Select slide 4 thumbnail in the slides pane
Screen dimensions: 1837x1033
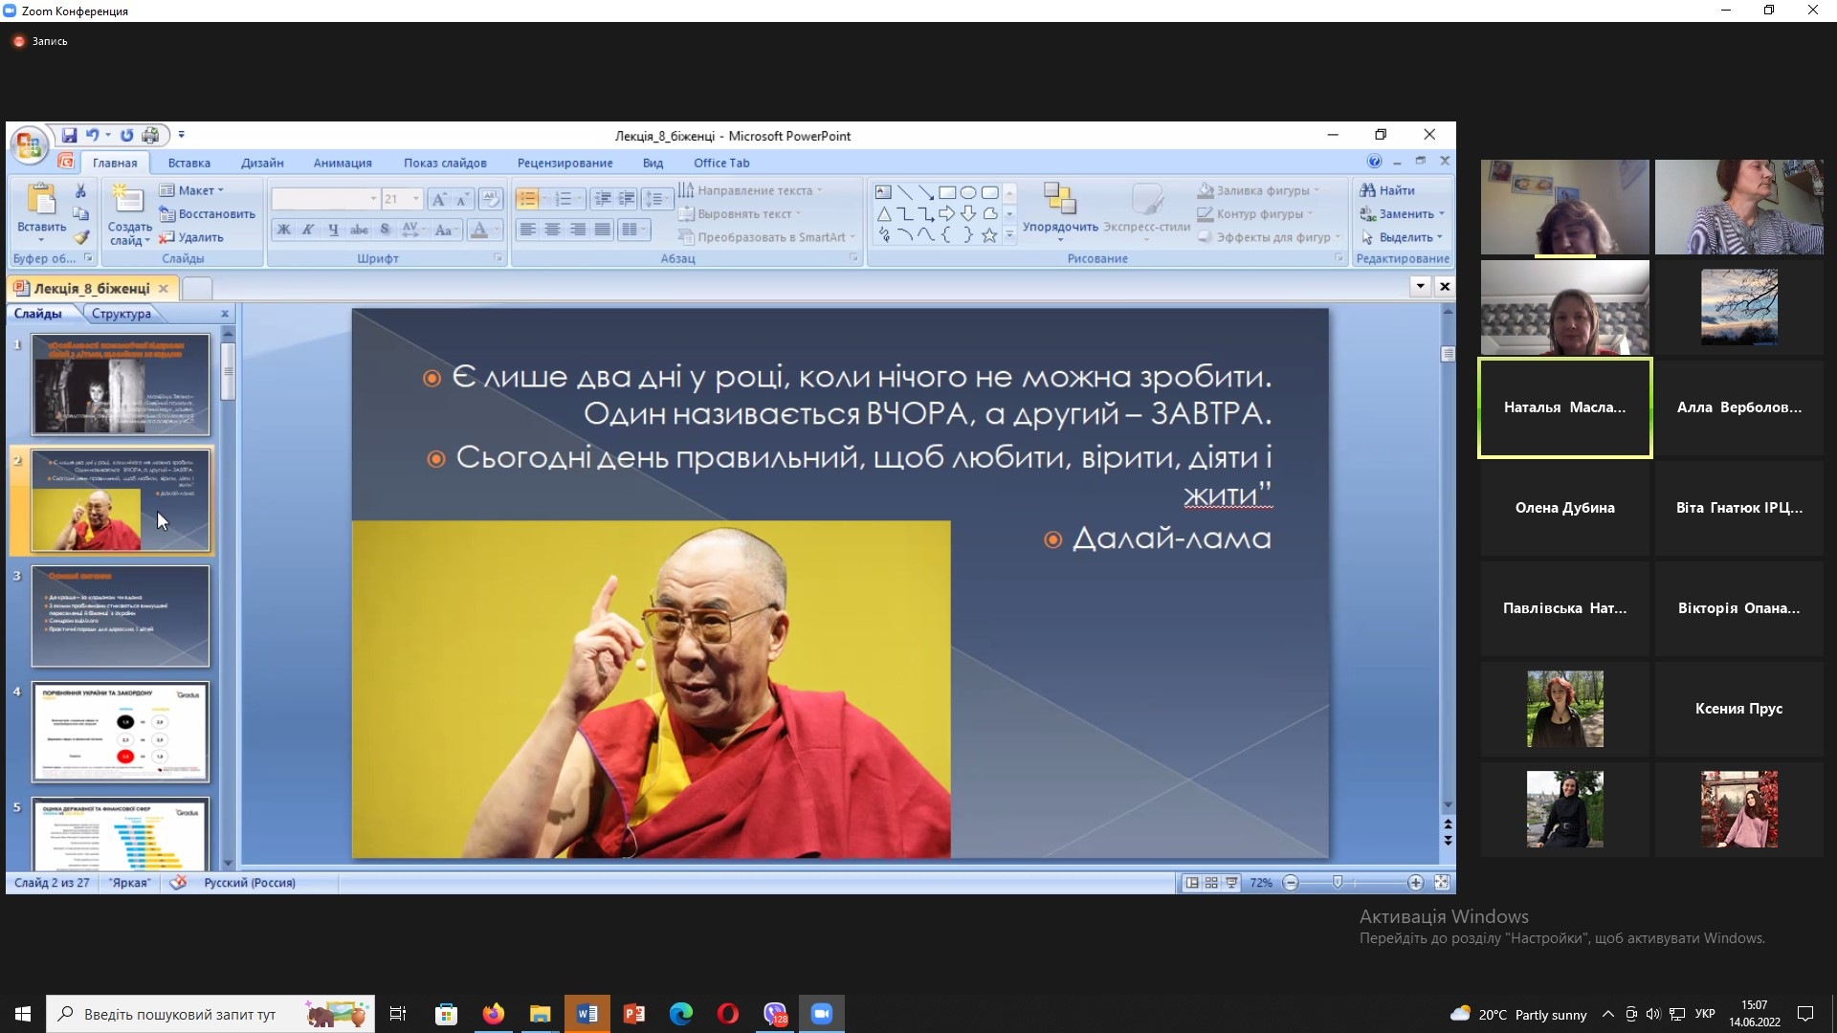click(121, 732)
